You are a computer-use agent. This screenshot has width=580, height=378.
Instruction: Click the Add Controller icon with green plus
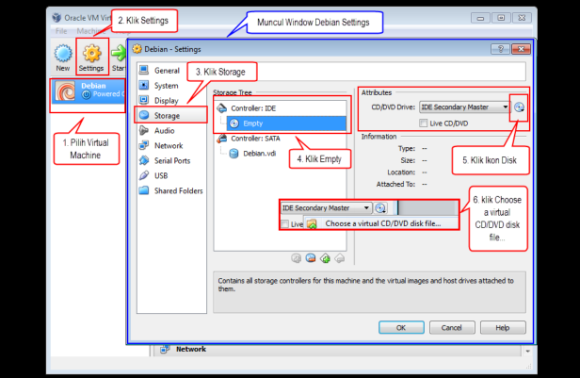325,258
